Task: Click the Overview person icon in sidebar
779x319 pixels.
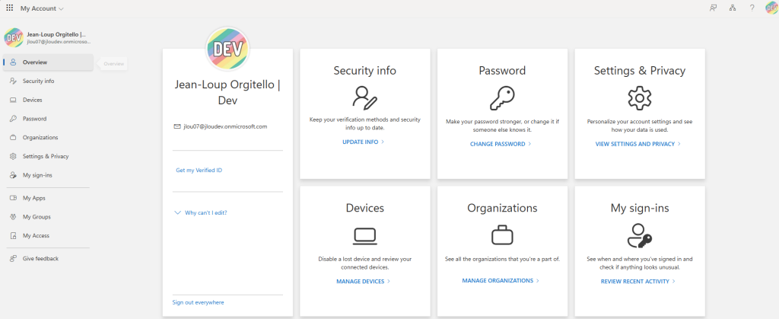Action: (14, 62)
